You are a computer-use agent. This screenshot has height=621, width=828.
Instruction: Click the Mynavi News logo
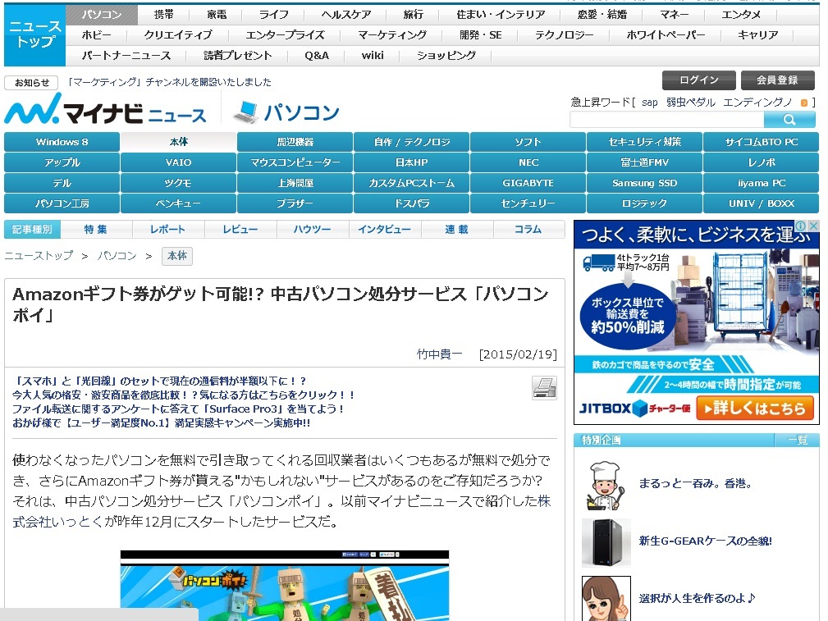click(106, 108)
